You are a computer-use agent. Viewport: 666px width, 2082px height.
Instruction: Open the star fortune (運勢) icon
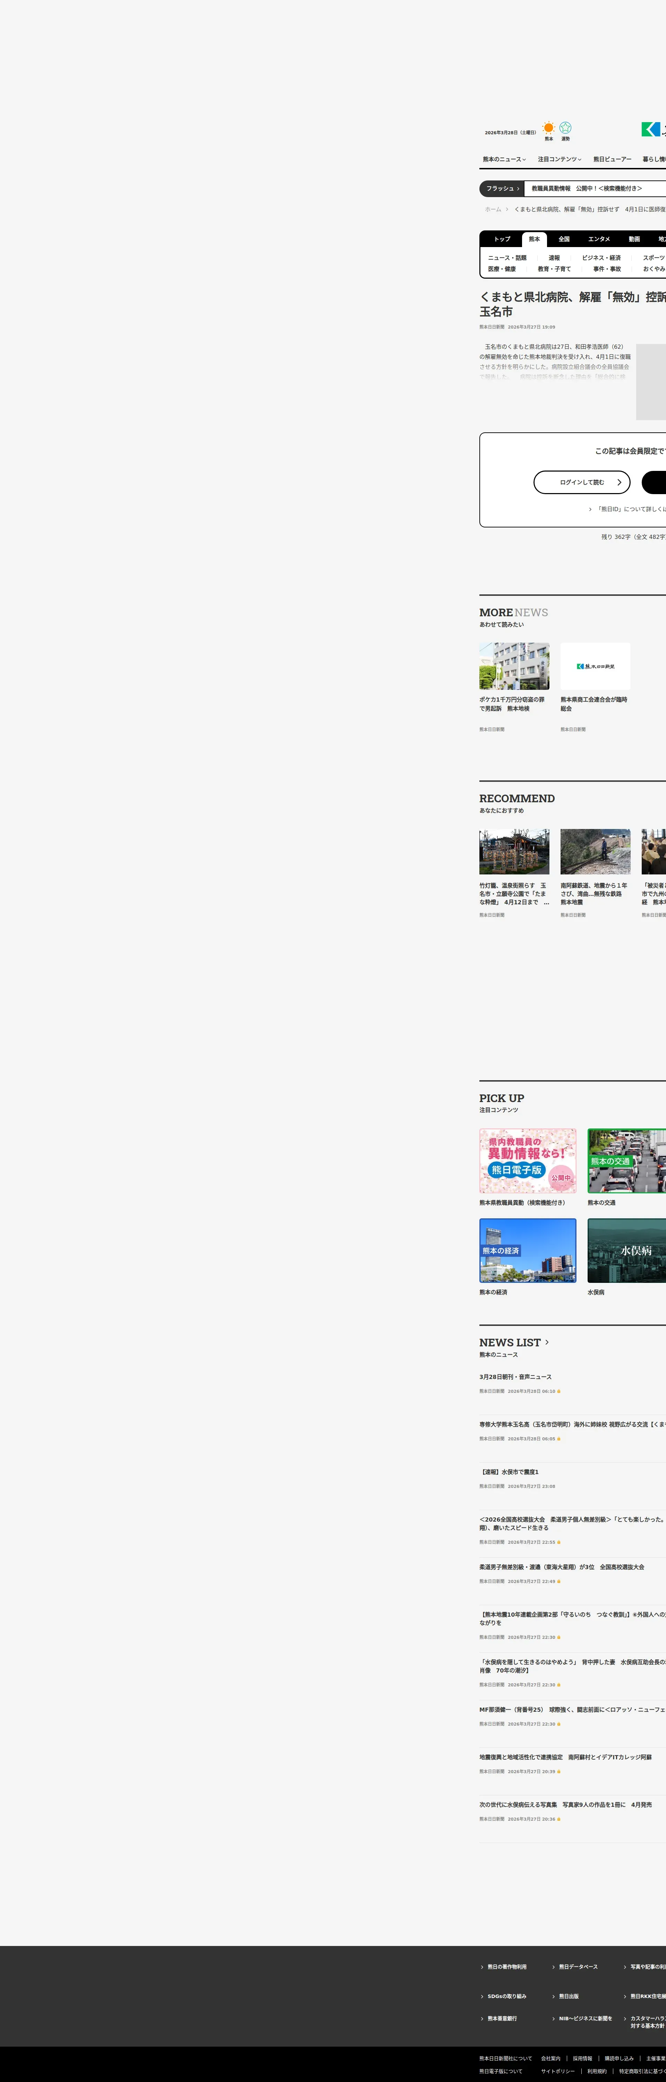click(x=565, y=128)
